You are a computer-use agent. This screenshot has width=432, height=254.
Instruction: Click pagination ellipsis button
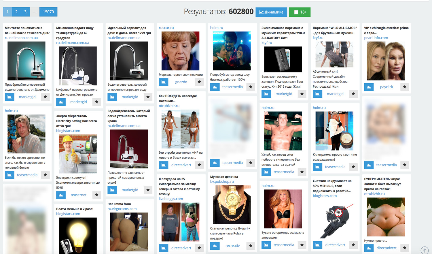(x=35, y=12)
